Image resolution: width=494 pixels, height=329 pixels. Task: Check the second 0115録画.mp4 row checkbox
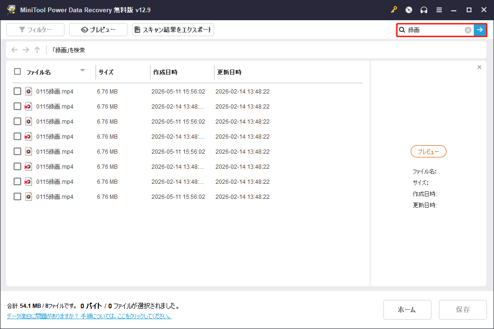pyautogui.click(x=17, y=106)
